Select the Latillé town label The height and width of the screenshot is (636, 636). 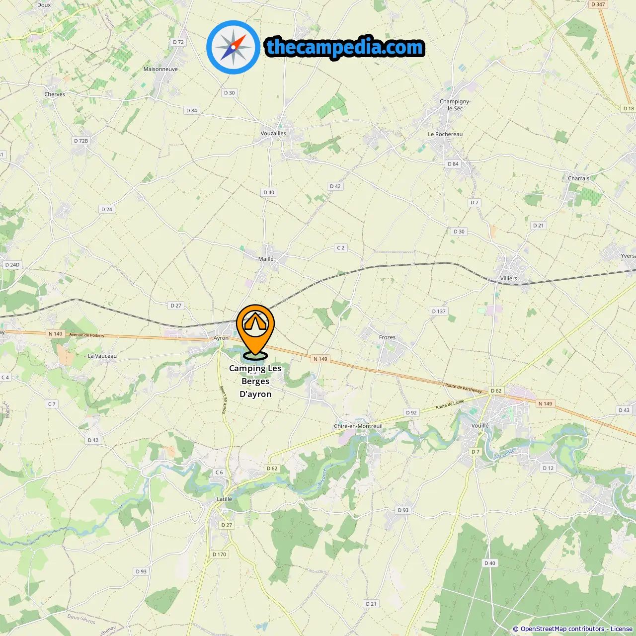(225, 499)
